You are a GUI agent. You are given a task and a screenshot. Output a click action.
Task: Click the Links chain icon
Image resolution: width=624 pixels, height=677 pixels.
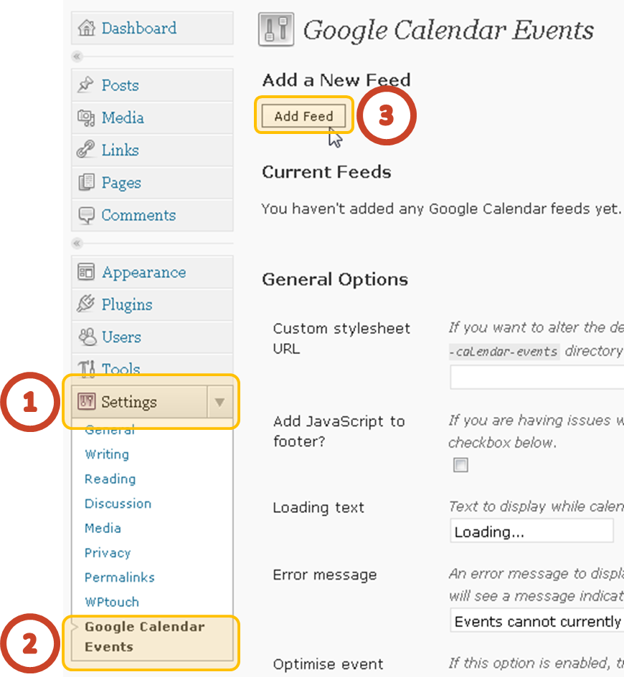(85, 150)
